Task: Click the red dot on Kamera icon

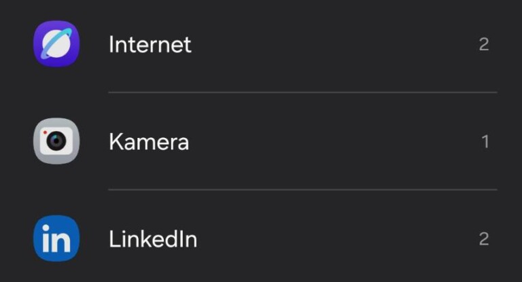Action: coord(44,133)
